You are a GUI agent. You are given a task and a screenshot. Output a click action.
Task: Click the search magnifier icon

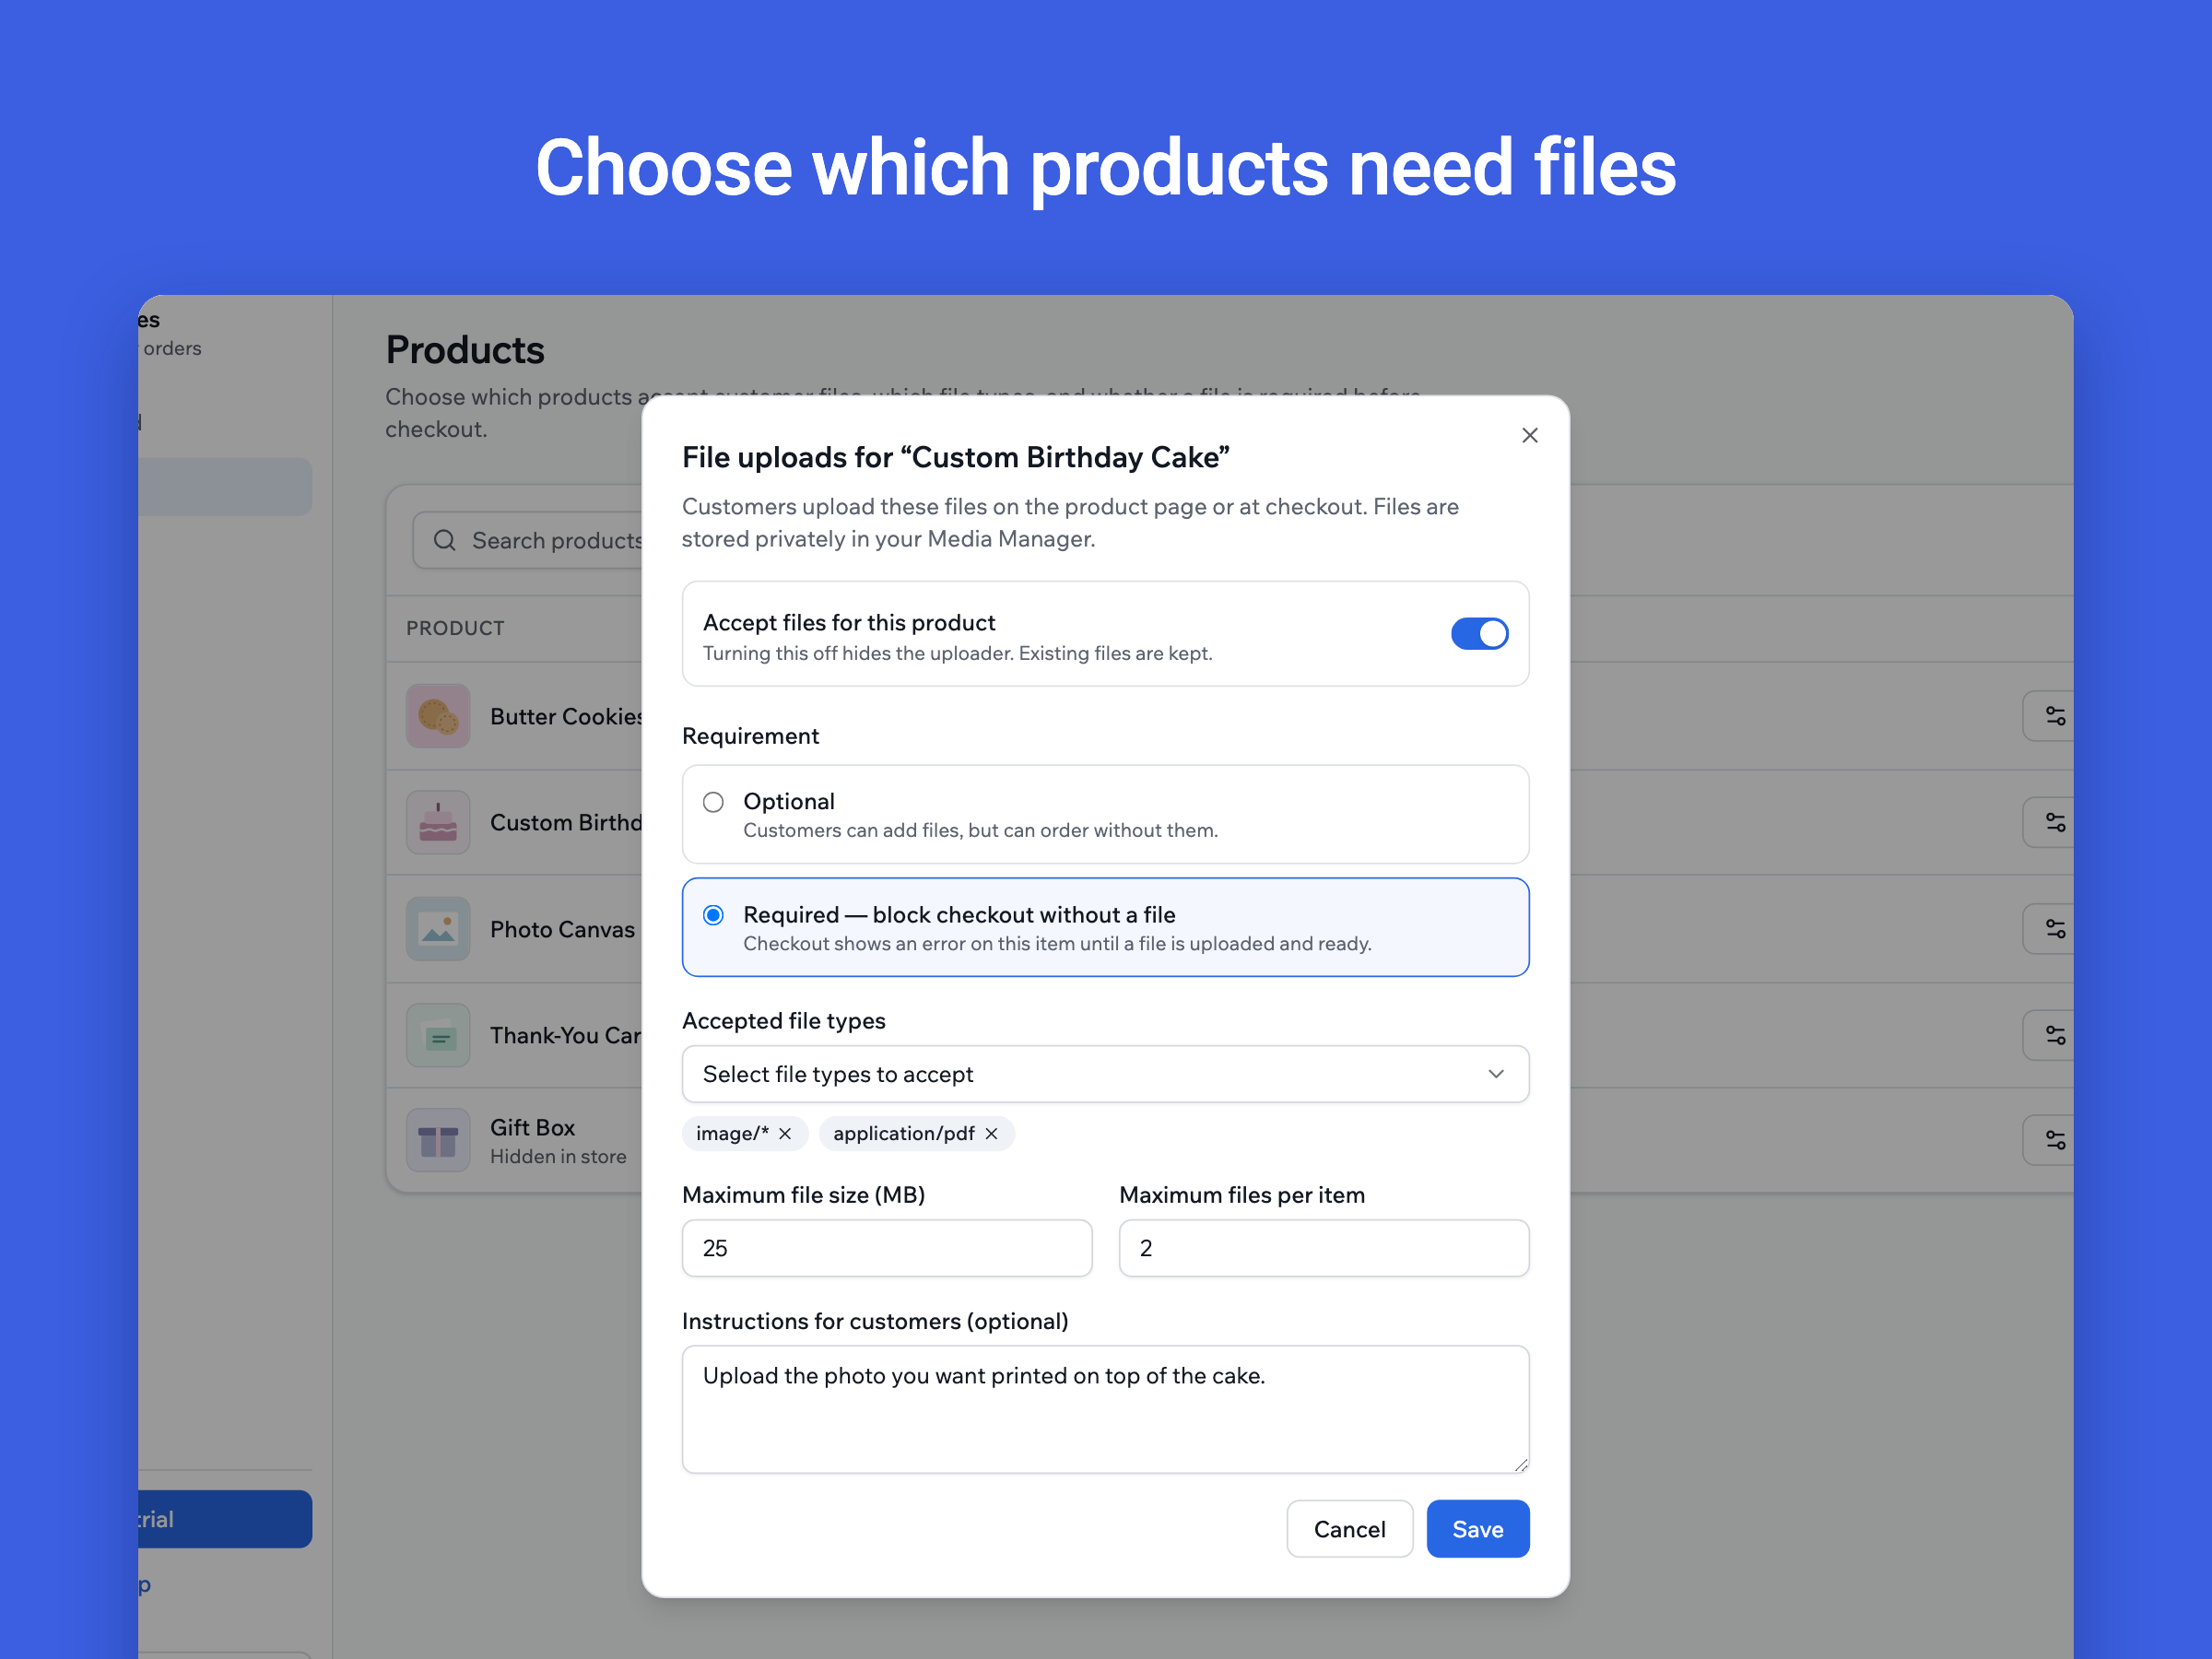tap(445, 540)
